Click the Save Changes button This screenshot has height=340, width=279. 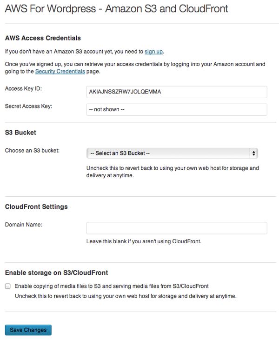click(x=28, y=330)
